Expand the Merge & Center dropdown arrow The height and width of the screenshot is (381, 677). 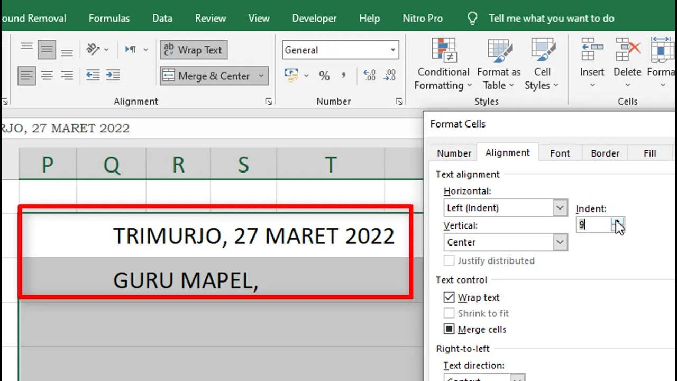(x=261, y=76)
